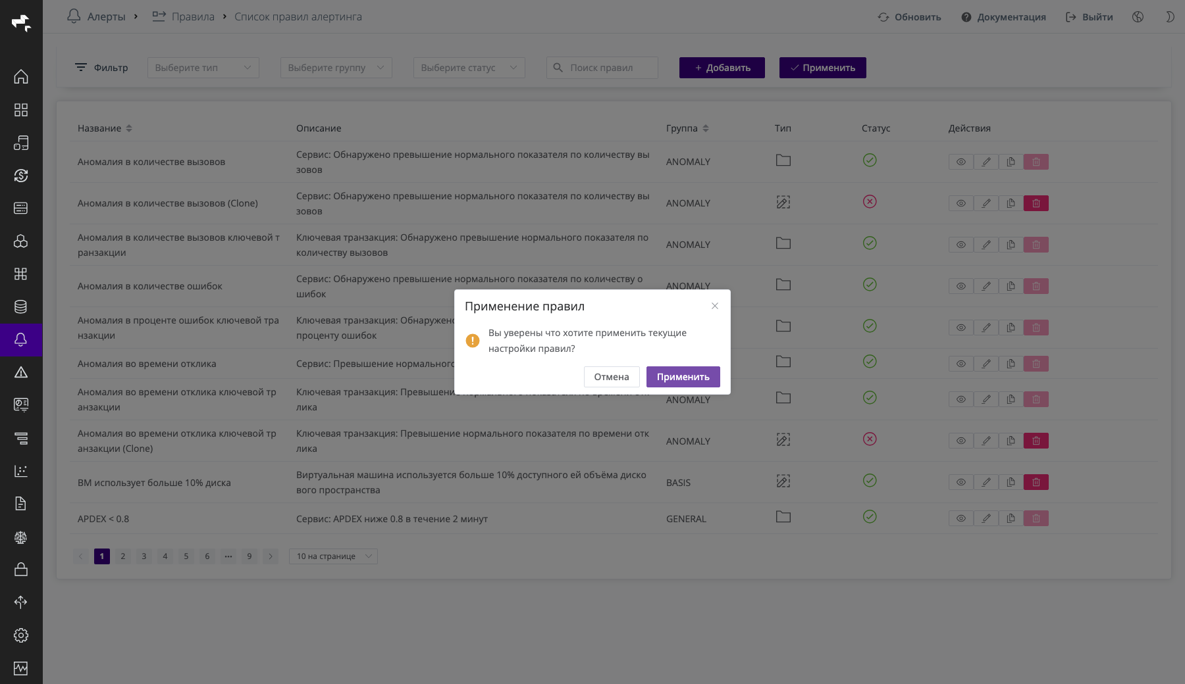View the Аномалия в количестве вызовов rule (eye icon)
Image resolution: width=1185 pixels, height=684 pixels.
(x=961, y=162)
